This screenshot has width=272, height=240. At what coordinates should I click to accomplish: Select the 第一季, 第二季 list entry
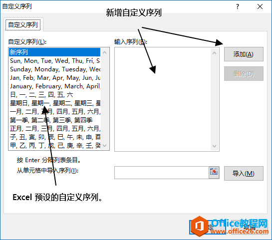pyautogui.click(x=54, y=120)
